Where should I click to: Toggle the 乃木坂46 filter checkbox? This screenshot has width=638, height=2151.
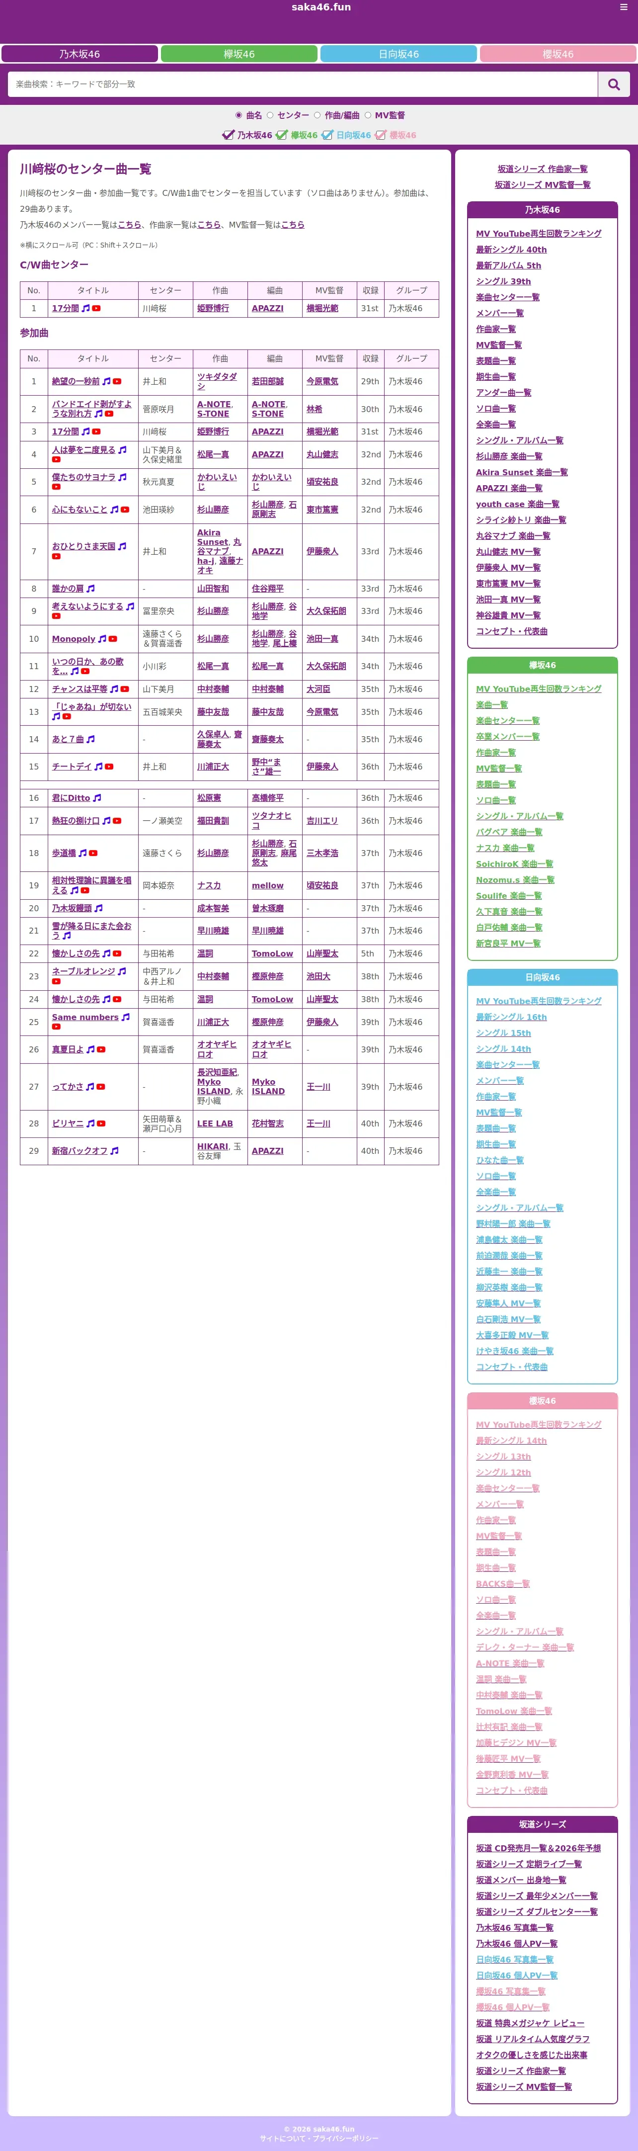[x=228, y=134]
